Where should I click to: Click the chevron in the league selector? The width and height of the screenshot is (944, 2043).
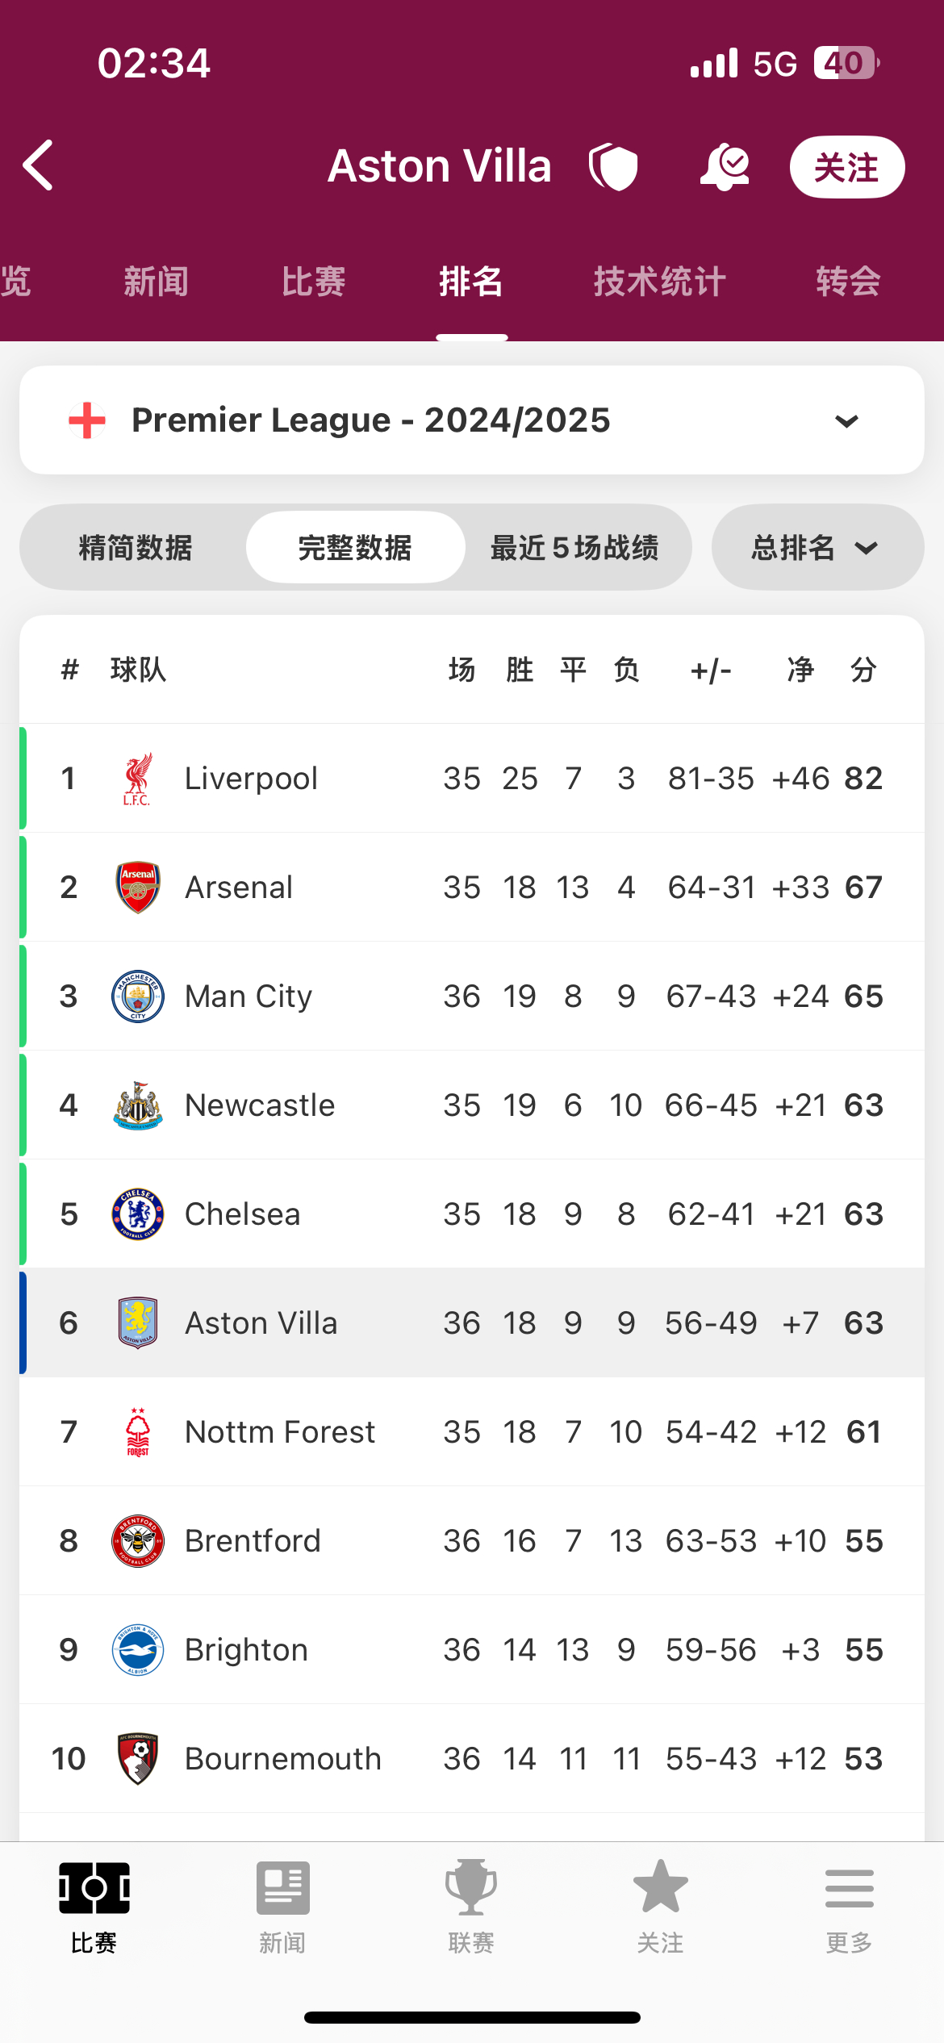(x=846, y=421)
